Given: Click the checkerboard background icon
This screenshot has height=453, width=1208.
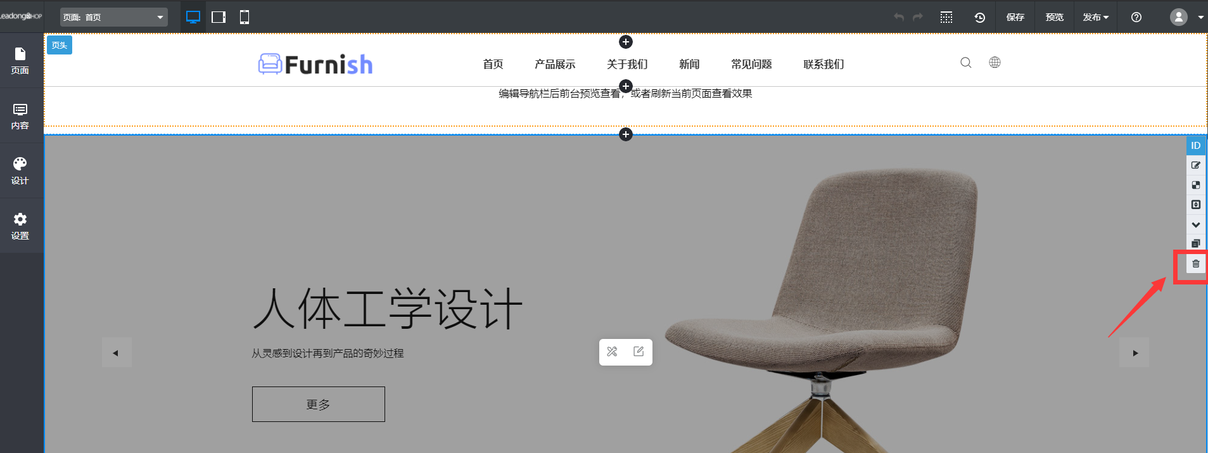Looking at the screenshot, I should (1195, 185).
